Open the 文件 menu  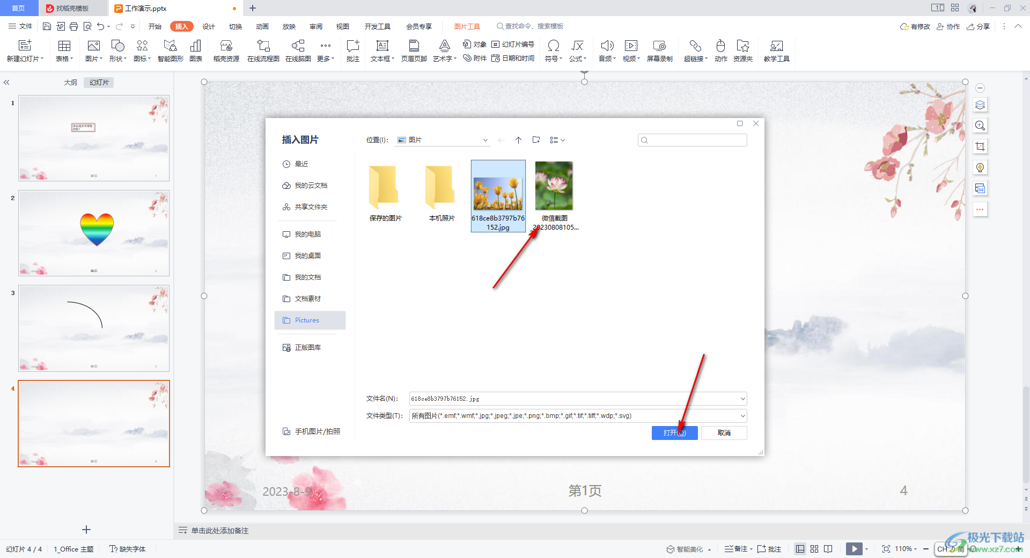click(x=21, y=26)
